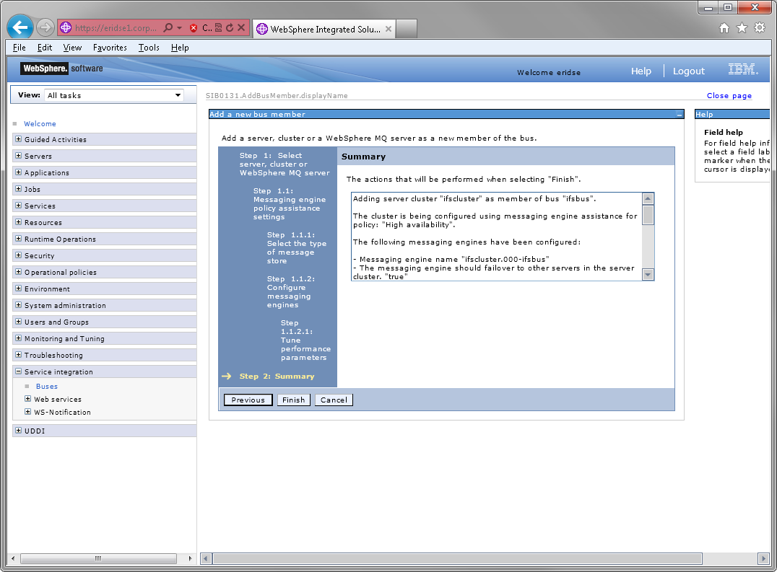Expand the WS-Notification subnode

point(27,412)
